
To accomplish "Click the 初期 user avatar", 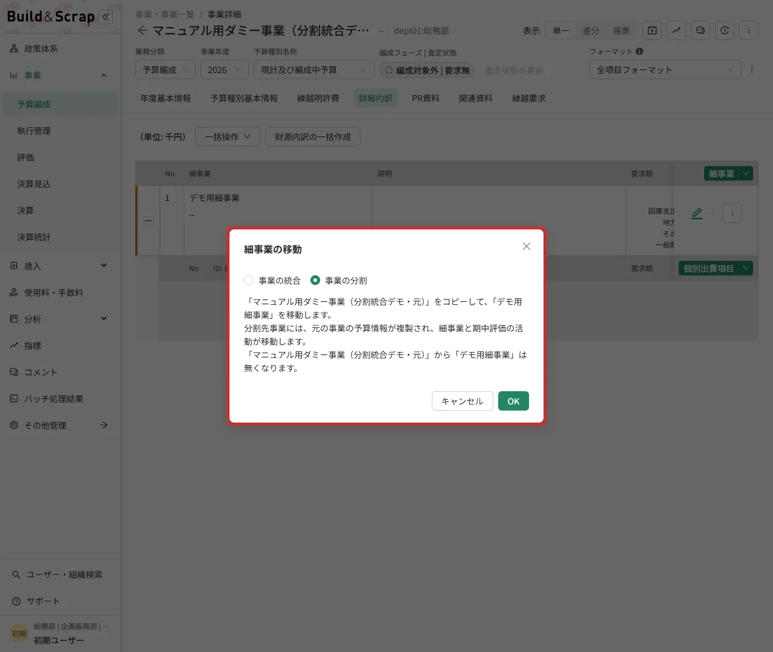I will (19, 633).
